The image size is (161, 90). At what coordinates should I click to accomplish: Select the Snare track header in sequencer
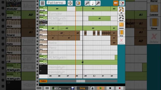(43, 38)
